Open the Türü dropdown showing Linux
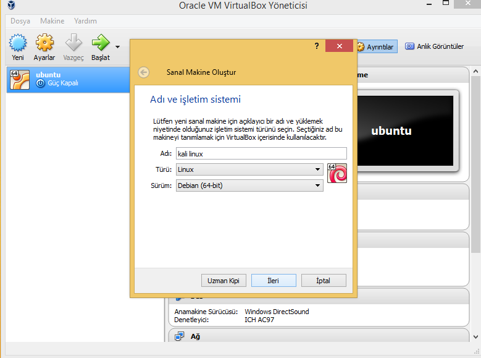 (249, 169)
